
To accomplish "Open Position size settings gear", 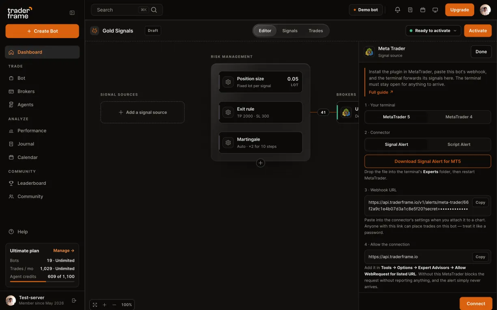I will [228, 82].
